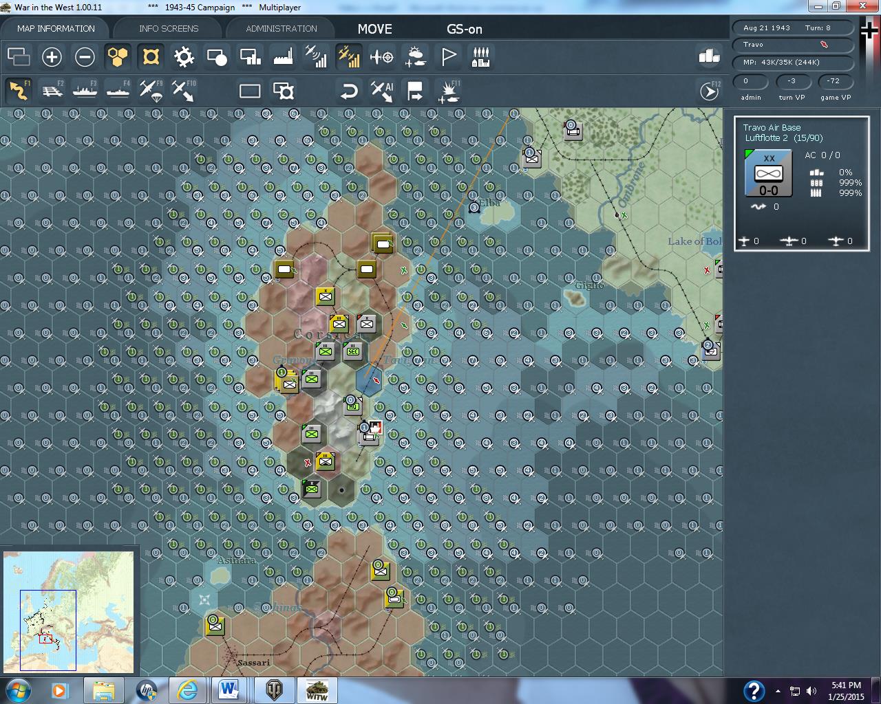
Task: Select the F10 air transfer mode
Action: tap(184, 91)
